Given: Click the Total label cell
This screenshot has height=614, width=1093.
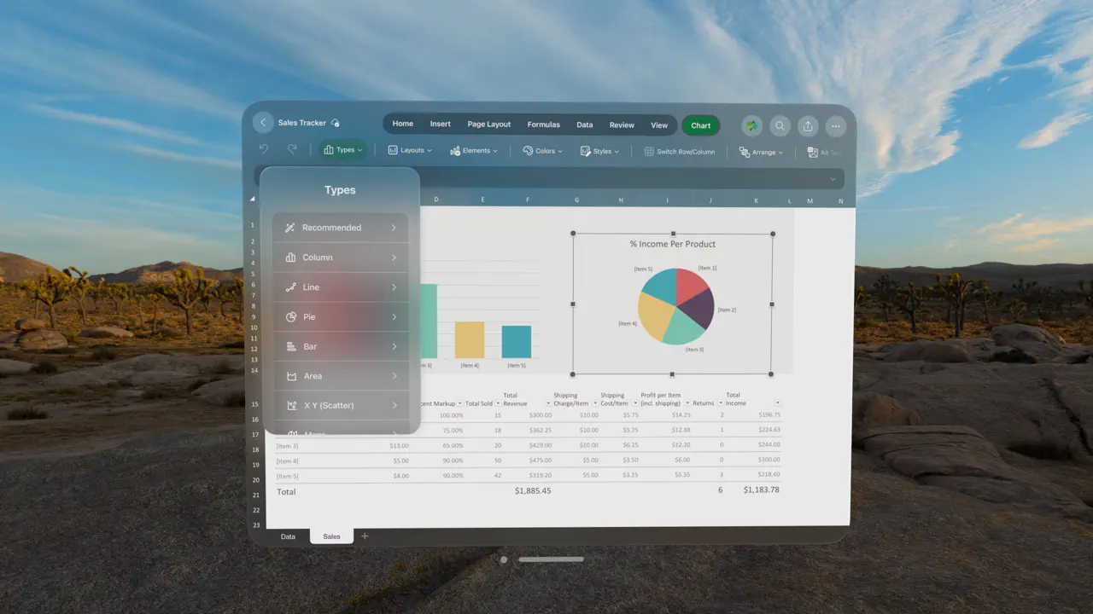Looking at the screenshot, I should point(286,492).
